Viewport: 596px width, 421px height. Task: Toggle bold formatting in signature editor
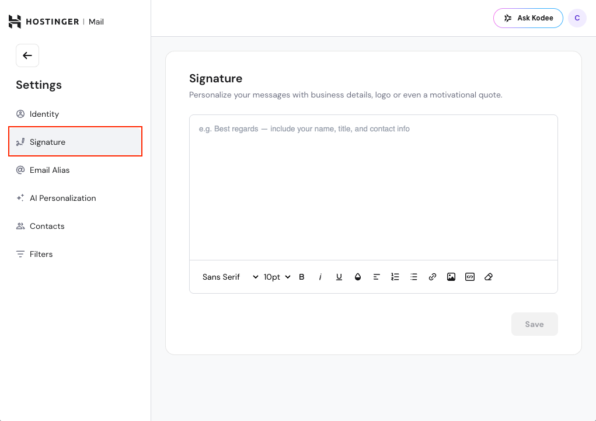[302, 277]
